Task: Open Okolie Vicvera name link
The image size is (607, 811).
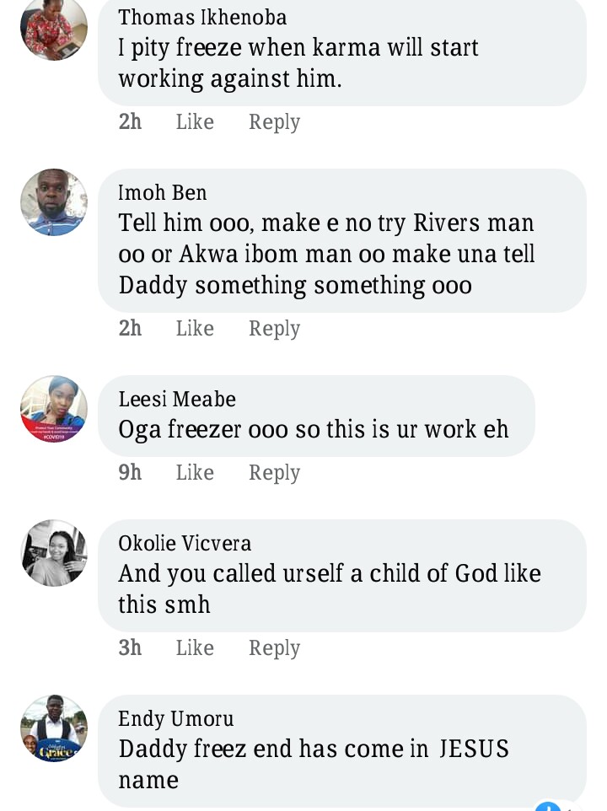Action: click(x=185, y=543)
